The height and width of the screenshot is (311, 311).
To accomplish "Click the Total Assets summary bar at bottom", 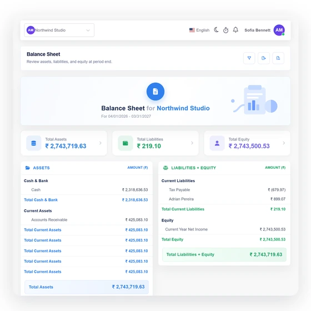I will coord(87,287).
